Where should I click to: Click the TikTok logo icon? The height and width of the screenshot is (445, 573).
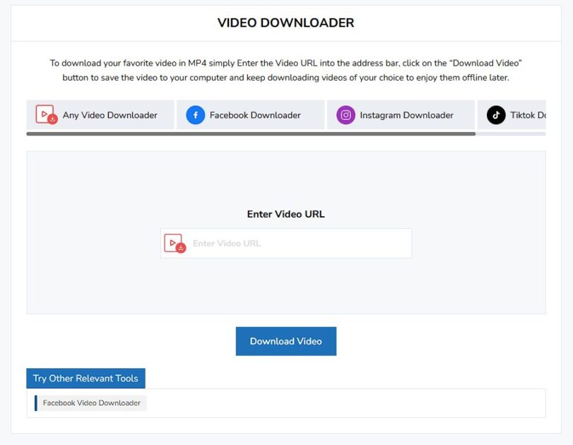coord(496,115)
